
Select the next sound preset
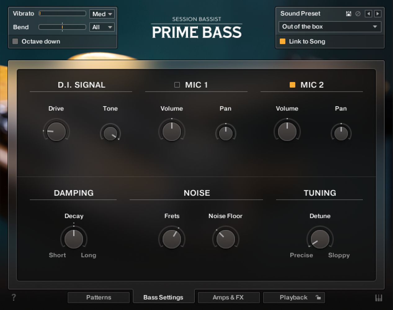pyautogui.click(x=377, y=13)
